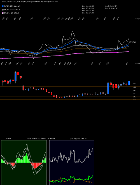Click the tall blue breakout candlestick
Screen dimensions: 140x185
(108, 88)
